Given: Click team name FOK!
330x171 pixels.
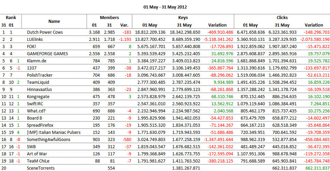Looking at the screenshot, I should (31, 46).
